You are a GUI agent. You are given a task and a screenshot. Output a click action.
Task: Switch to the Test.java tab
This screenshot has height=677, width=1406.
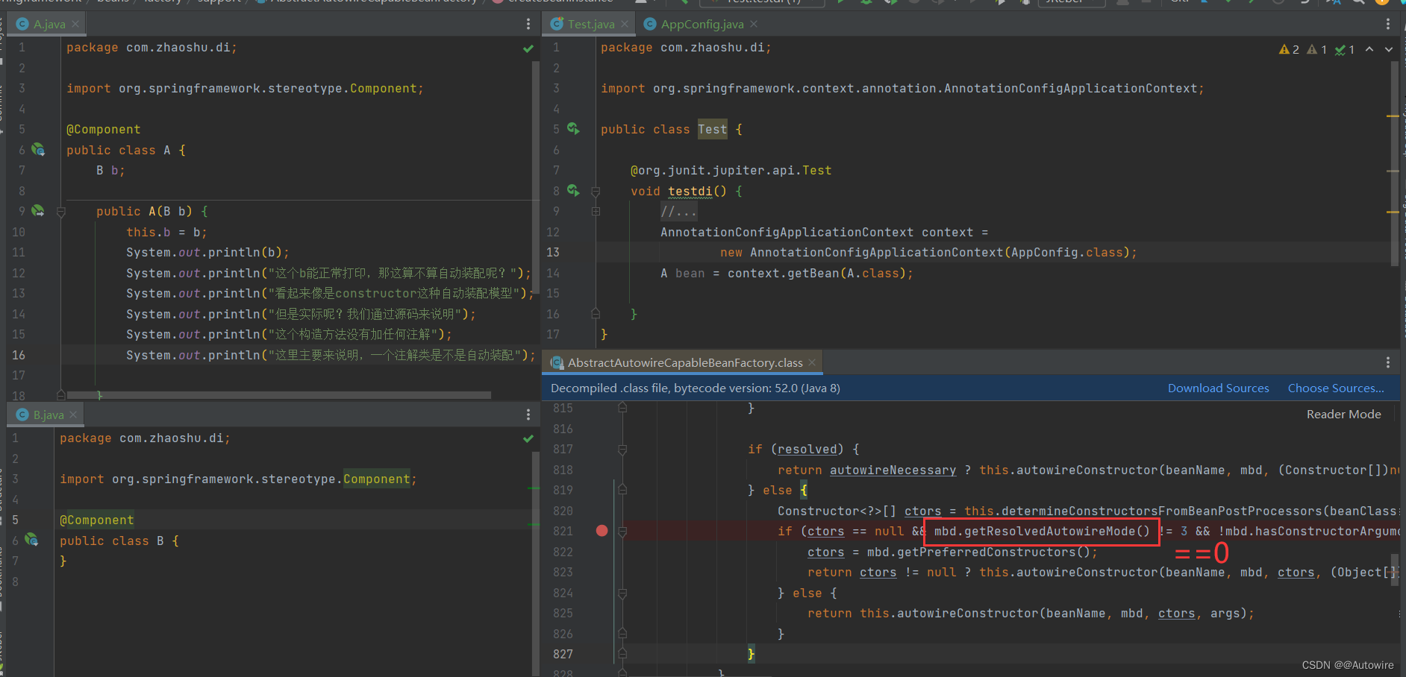[591, 24]
